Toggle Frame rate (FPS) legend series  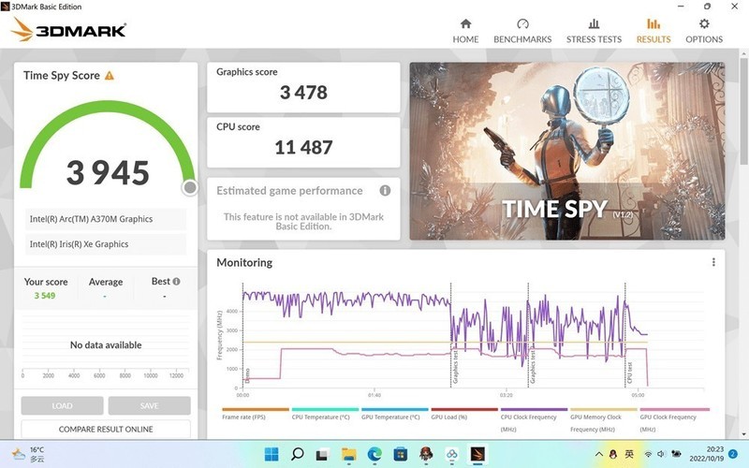coord(255,414)
